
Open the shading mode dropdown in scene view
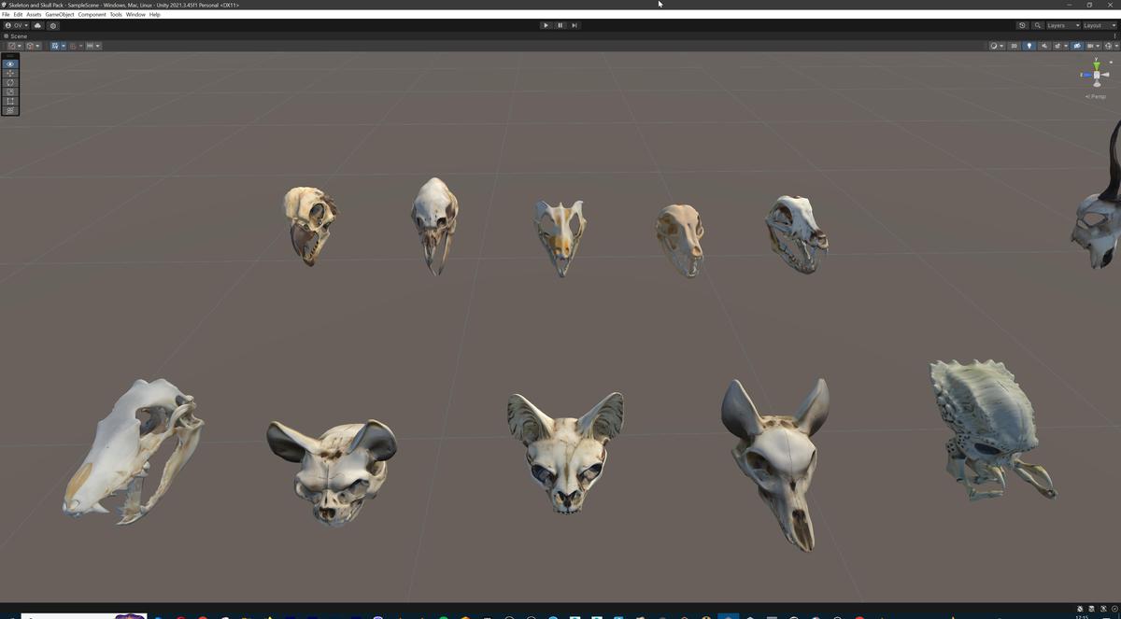tap(996, 45)
